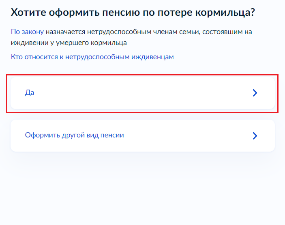The height and width of the screenshot is (225, 285).
Task: Click the arrow icon on the "Да" card
Action: pyautogui.click(x=255, y=93)
